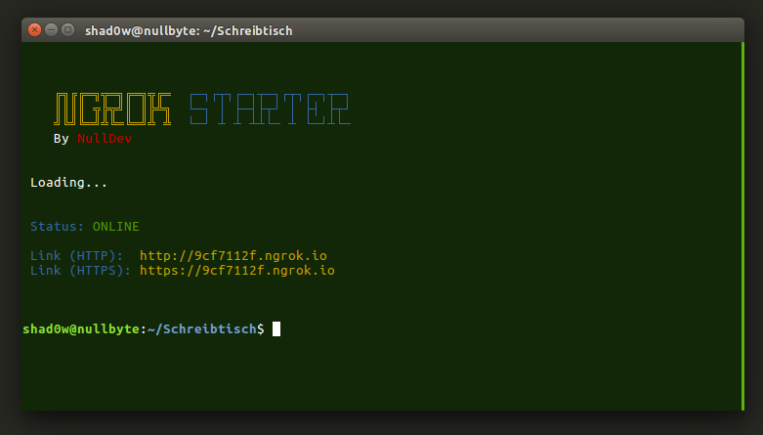Click the ~/Schreibtisch path in the prompt
Screen dimensions: 763x435
(201, 328)
